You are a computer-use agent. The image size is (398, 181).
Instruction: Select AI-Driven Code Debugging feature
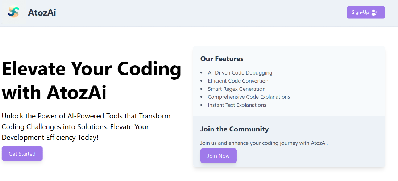(x=240, y=73)
